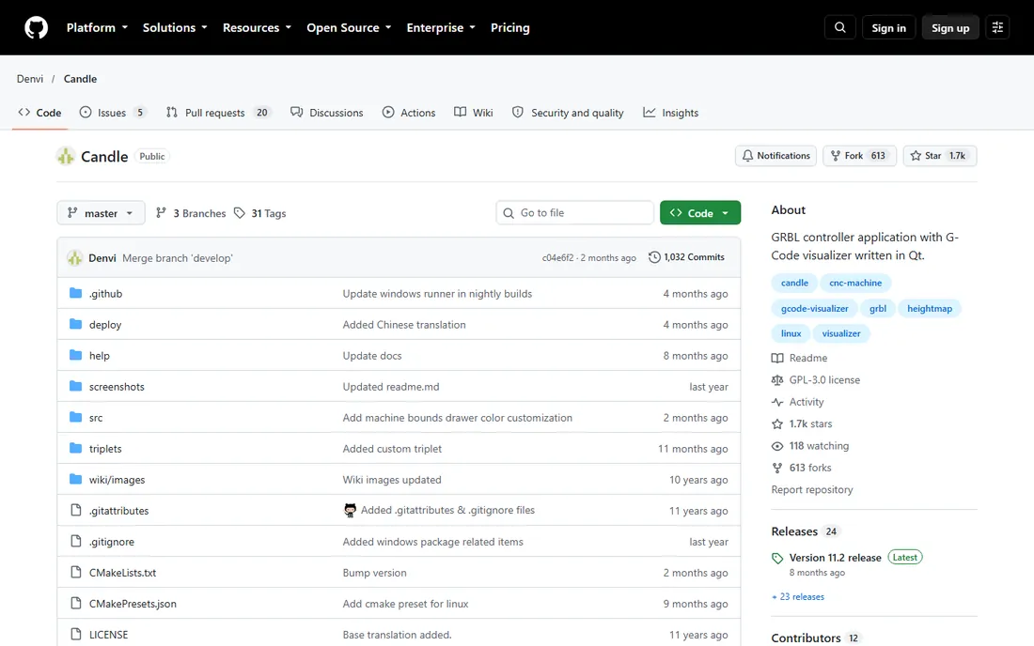Select the gcode-visualizer topic tag
This screenshot has width=1034, height=646.
point(814,308)
